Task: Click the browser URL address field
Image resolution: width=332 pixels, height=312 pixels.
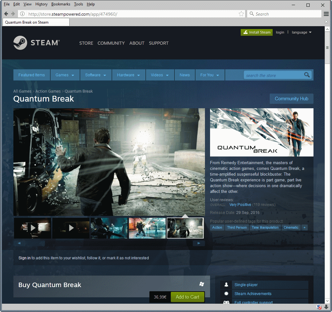Action: pos(132,14)
